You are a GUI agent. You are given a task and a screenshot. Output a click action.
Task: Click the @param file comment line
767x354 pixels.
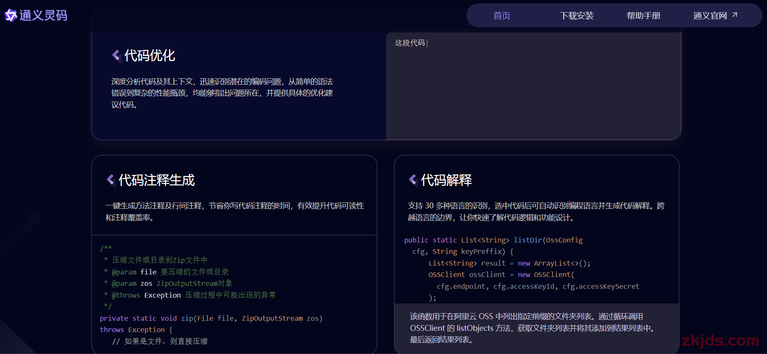[166, 272]
